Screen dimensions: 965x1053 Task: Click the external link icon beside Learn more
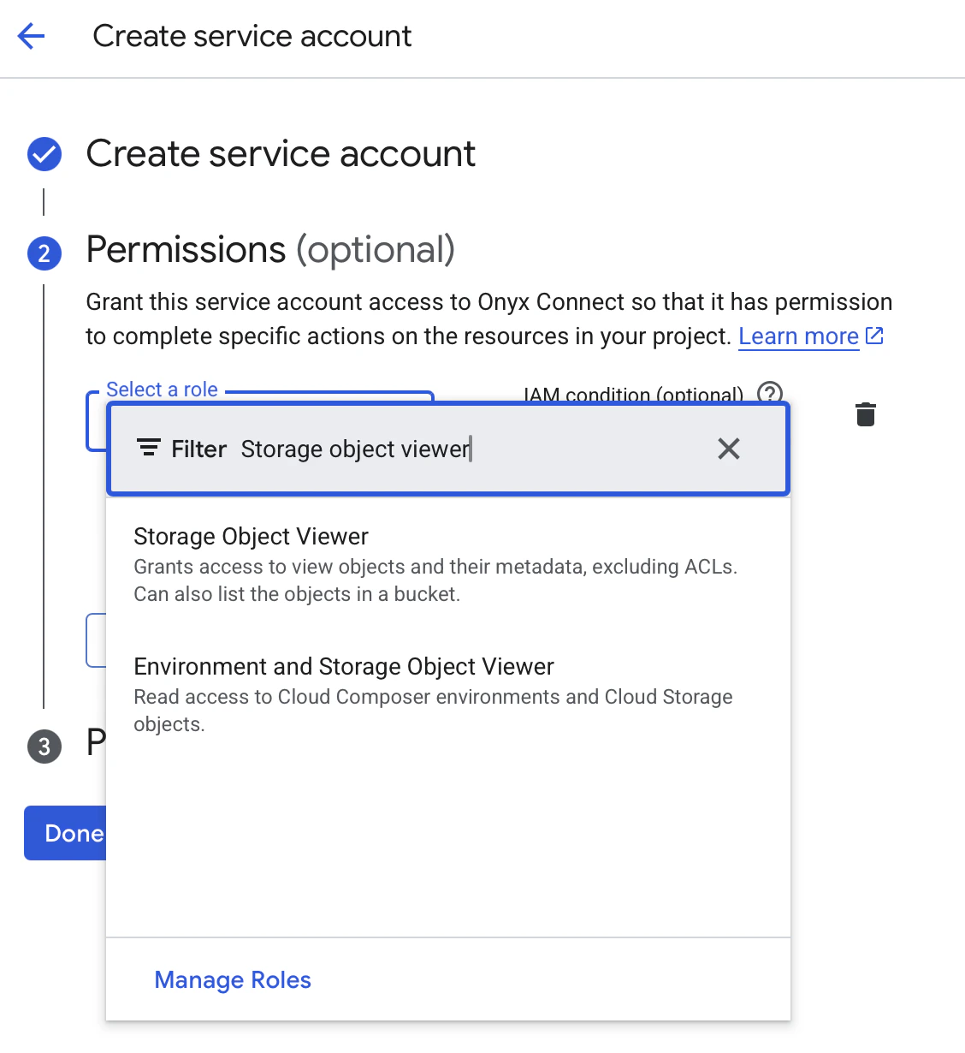875,336
